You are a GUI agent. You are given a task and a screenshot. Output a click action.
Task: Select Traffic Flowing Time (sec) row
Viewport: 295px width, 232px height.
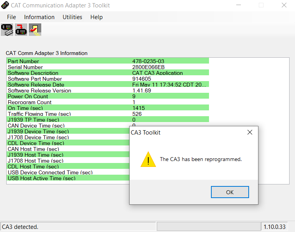(x=108, y=113)
